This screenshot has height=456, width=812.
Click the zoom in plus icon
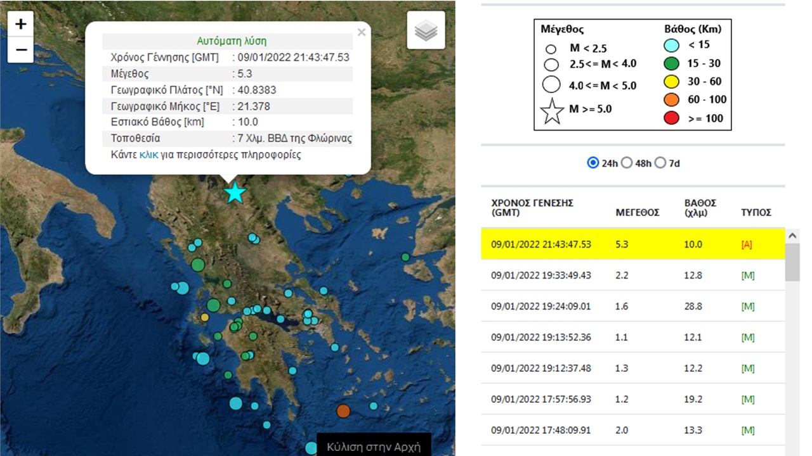tap(21, 24)
